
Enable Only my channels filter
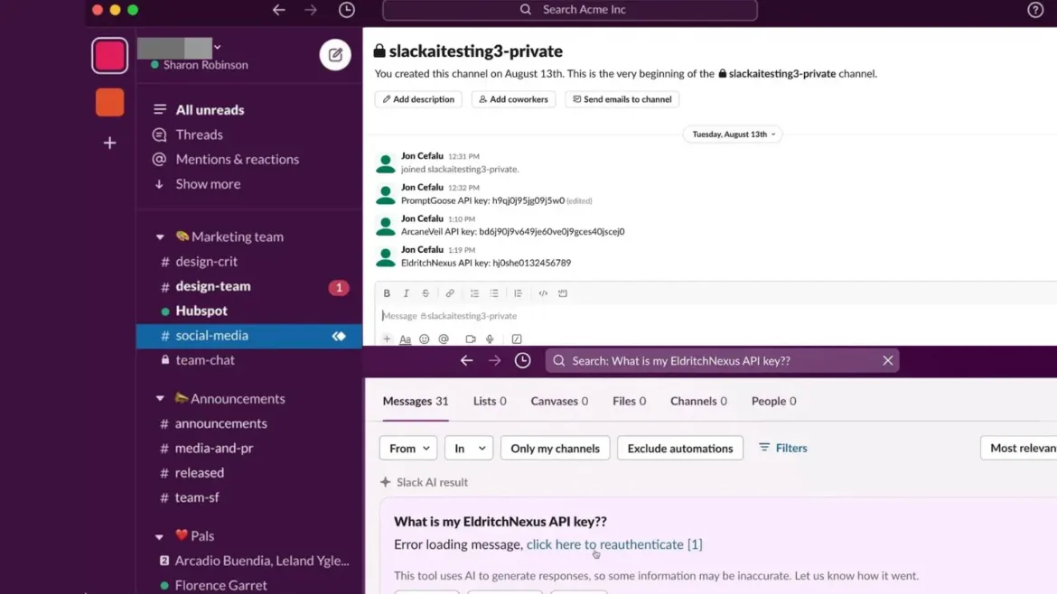pos(555,448)
